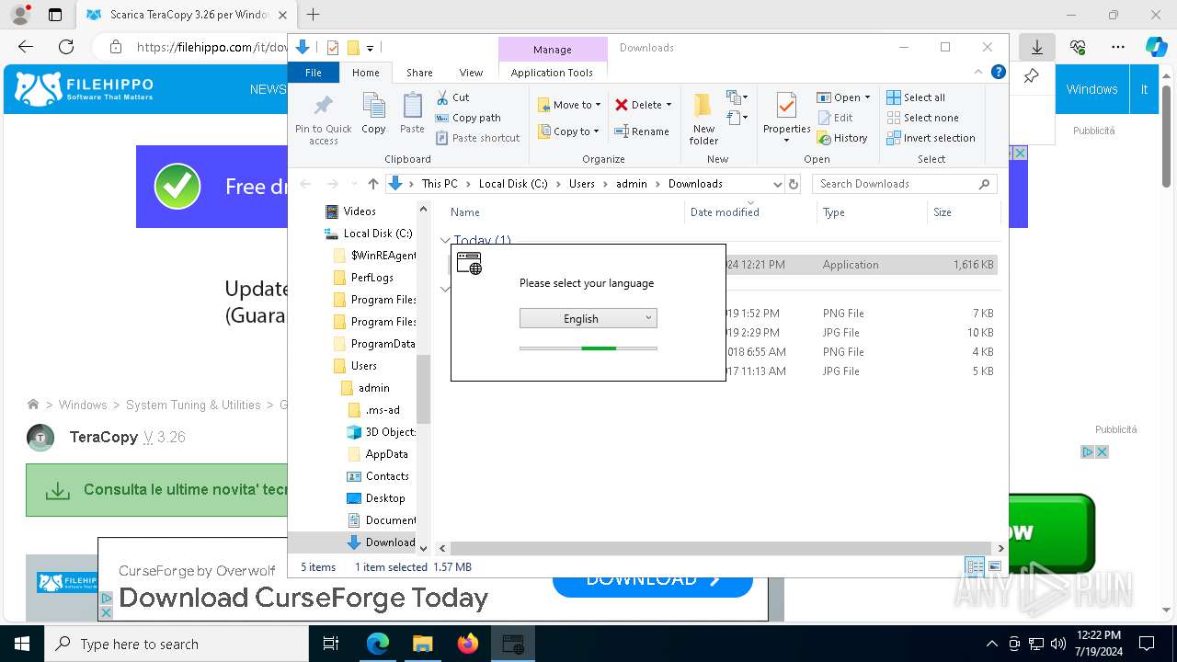Image resolution: width=1177 pixels, height=662 pixels.
Task: Click the Cut command
Action: tap(452, 97)
